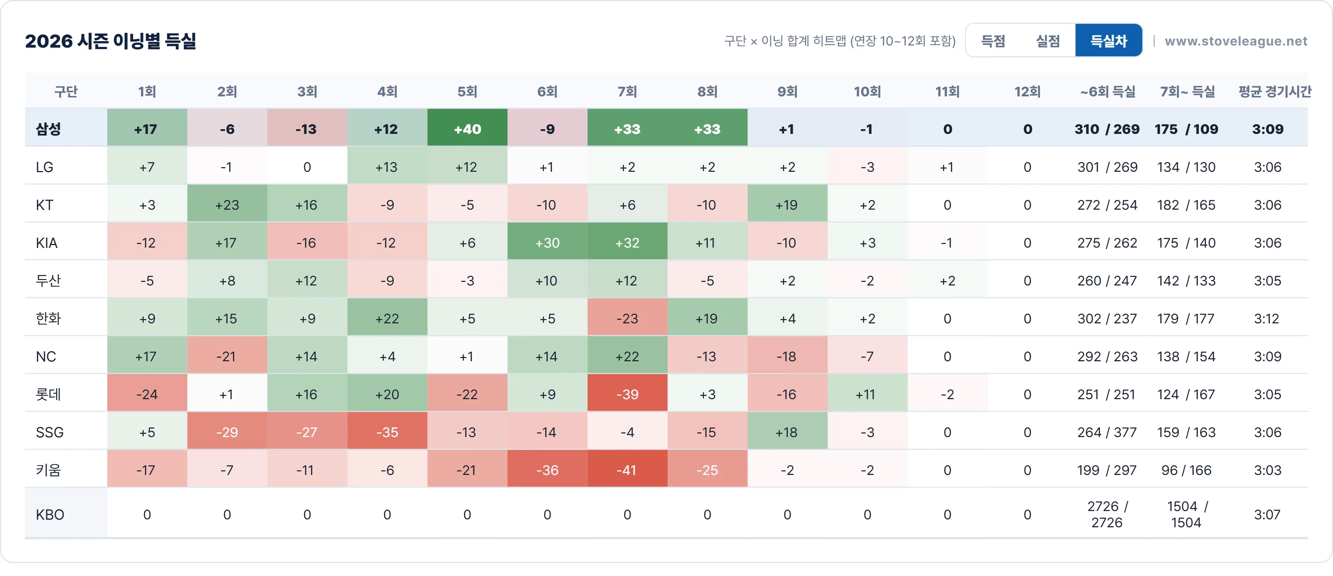Screen dimensions: 1333x576
Task: Click the ~6회 득실 column header
Action: tap(1107, 92)
